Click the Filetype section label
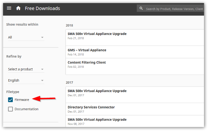Image resolution: width=208 pixels, height=131 pixels. (x=13, y=92)
